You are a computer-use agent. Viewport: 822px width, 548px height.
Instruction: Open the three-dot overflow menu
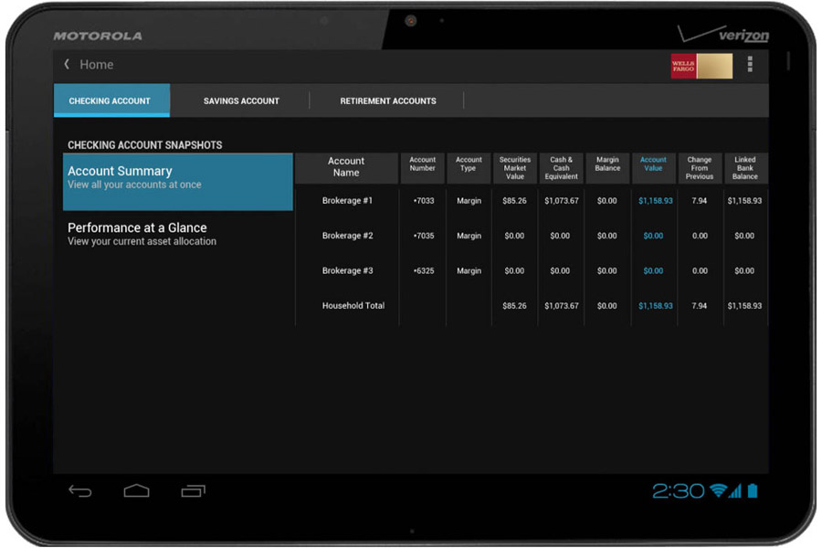pyautogui.click(x=750, y=65)
